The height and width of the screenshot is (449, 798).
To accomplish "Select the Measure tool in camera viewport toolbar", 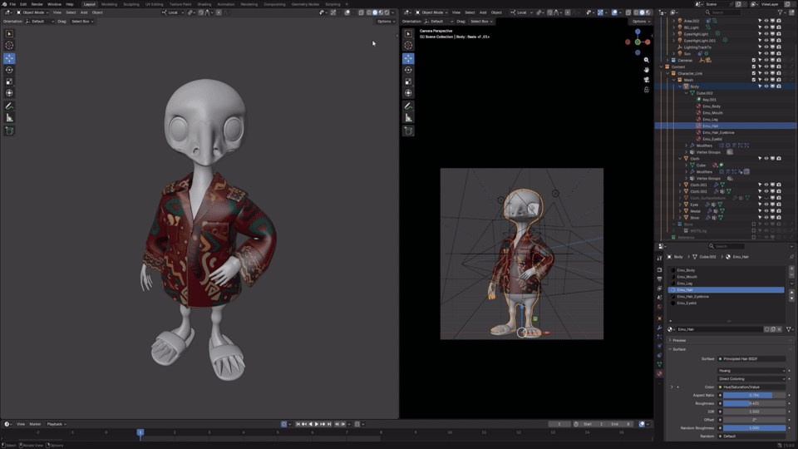I will pyautogui.click(x=408, y=117).
